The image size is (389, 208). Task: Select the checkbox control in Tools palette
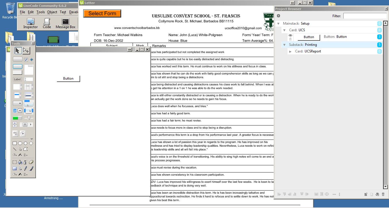[x=26, y=60]
